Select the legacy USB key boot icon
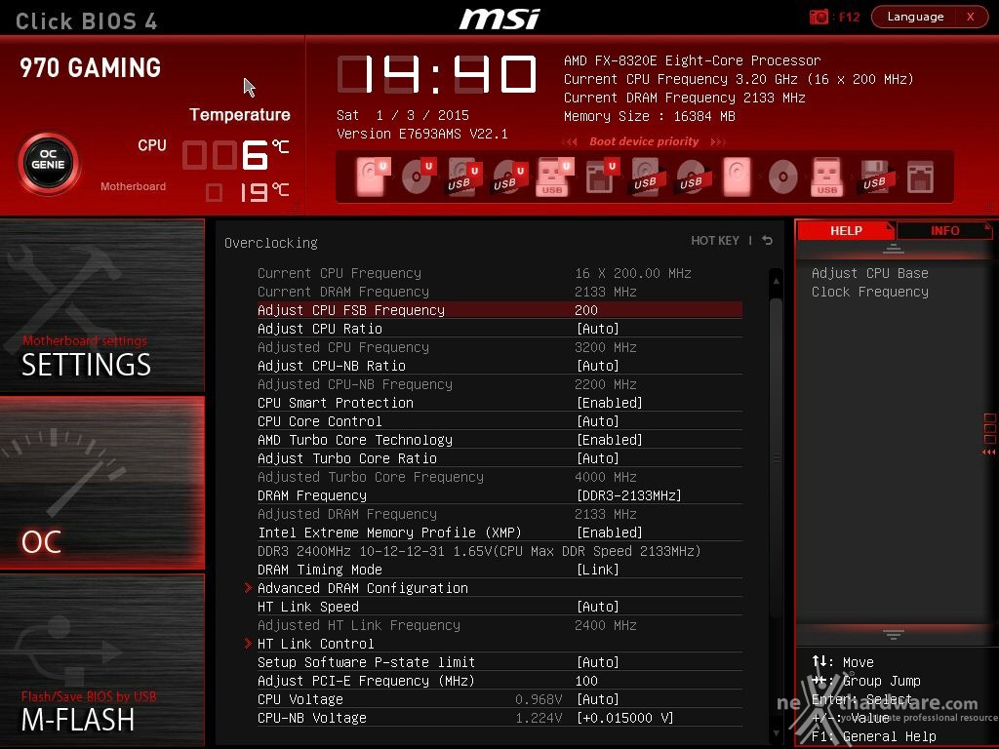The image size is (999, 749). (827, 177)
